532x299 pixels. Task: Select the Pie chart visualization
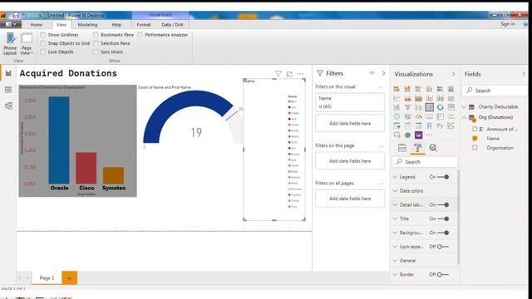[429, 107]
